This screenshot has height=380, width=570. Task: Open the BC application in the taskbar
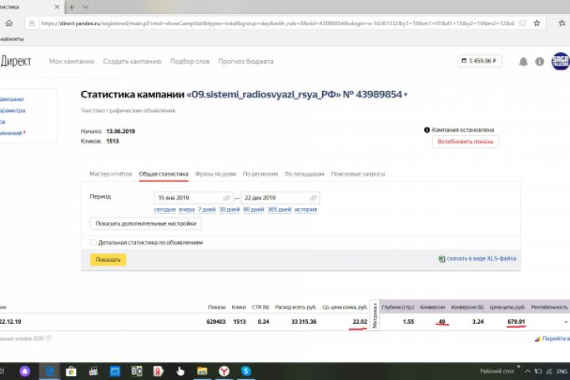click(x=137, y=371)
